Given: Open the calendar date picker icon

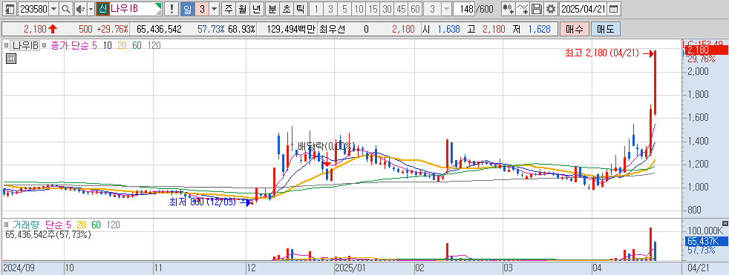Looking at the screenshot, I should click(x=614, y=8).
